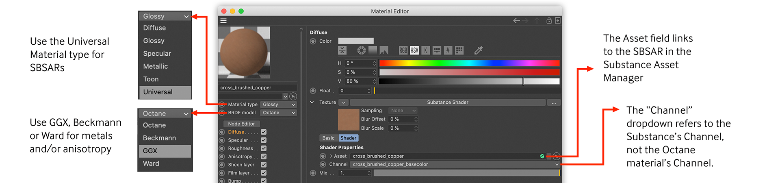
Task: Click the hamburger menu icon in Material Editor
Action: coord(223,21)
